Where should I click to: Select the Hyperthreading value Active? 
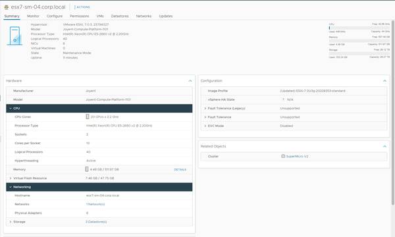(91, 161)
